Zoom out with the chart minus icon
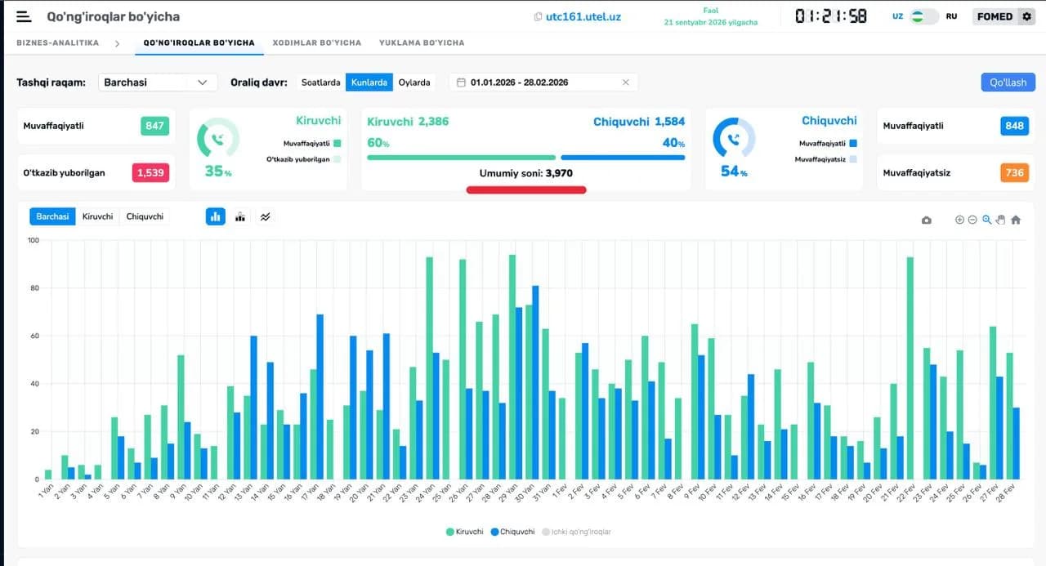This screenshot has width=1046, height=566. pos(972,220)
